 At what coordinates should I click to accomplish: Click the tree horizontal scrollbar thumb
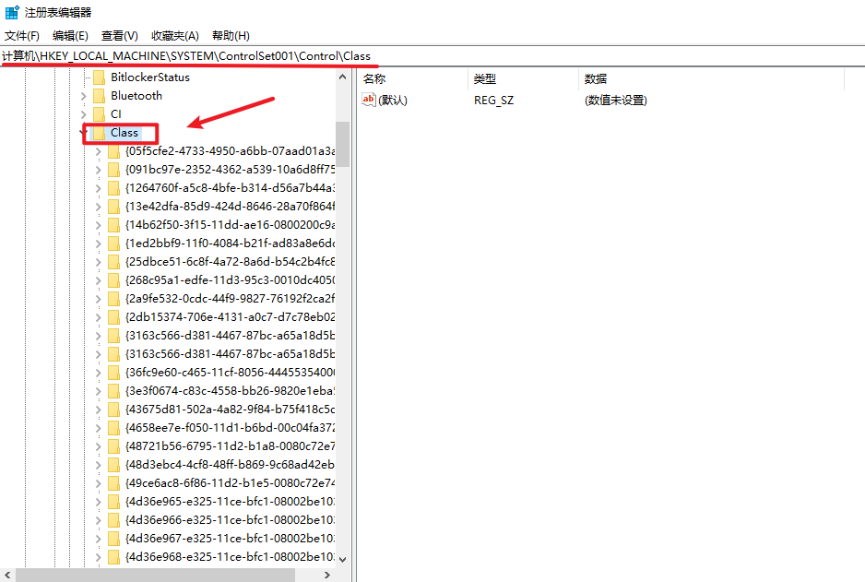coord(155,575)
